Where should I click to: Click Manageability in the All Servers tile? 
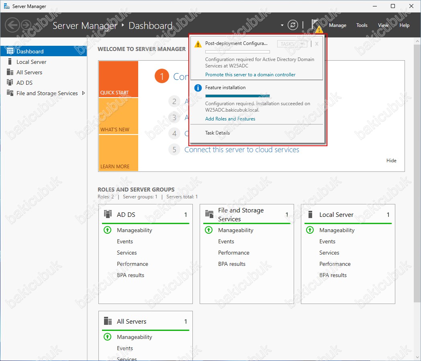(x=135, y=337)
